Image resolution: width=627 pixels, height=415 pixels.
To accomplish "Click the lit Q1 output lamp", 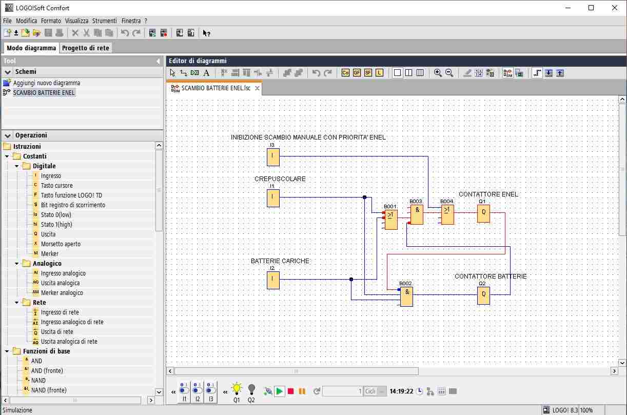I will coord(237,389).
